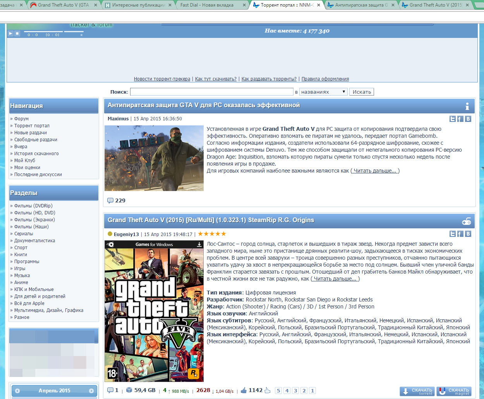Viewport: 484px width, 399px height.
Task: Switch to 'Fast Dial - Новая вкладка' tab
Action: coord(207,5)
